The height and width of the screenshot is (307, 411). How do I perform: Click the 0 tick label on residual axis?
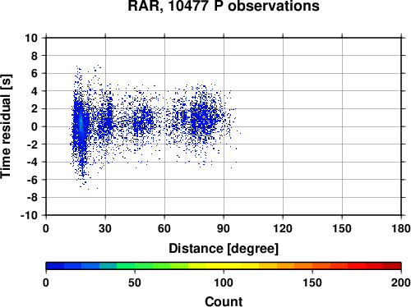point(35,126)
